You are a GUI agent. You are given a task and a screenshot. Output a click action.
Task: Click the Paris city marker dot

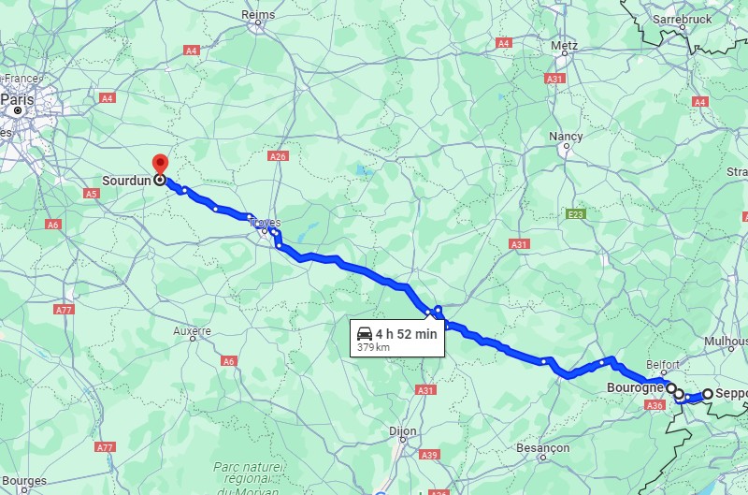click(18, 110)
